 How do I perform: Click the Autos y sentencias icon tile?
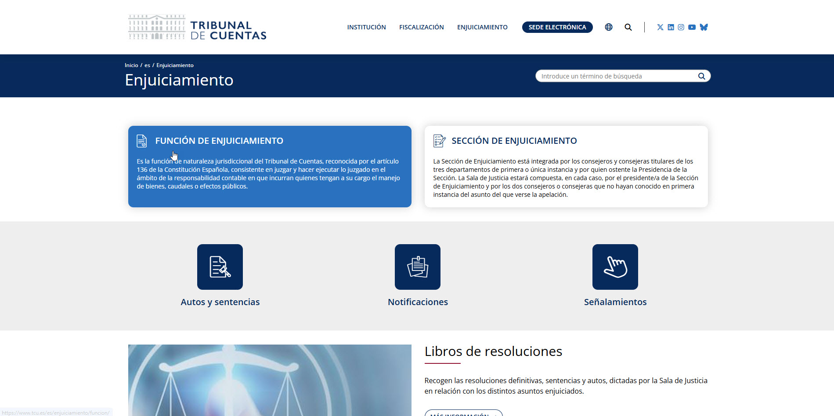tap(220, 267)
